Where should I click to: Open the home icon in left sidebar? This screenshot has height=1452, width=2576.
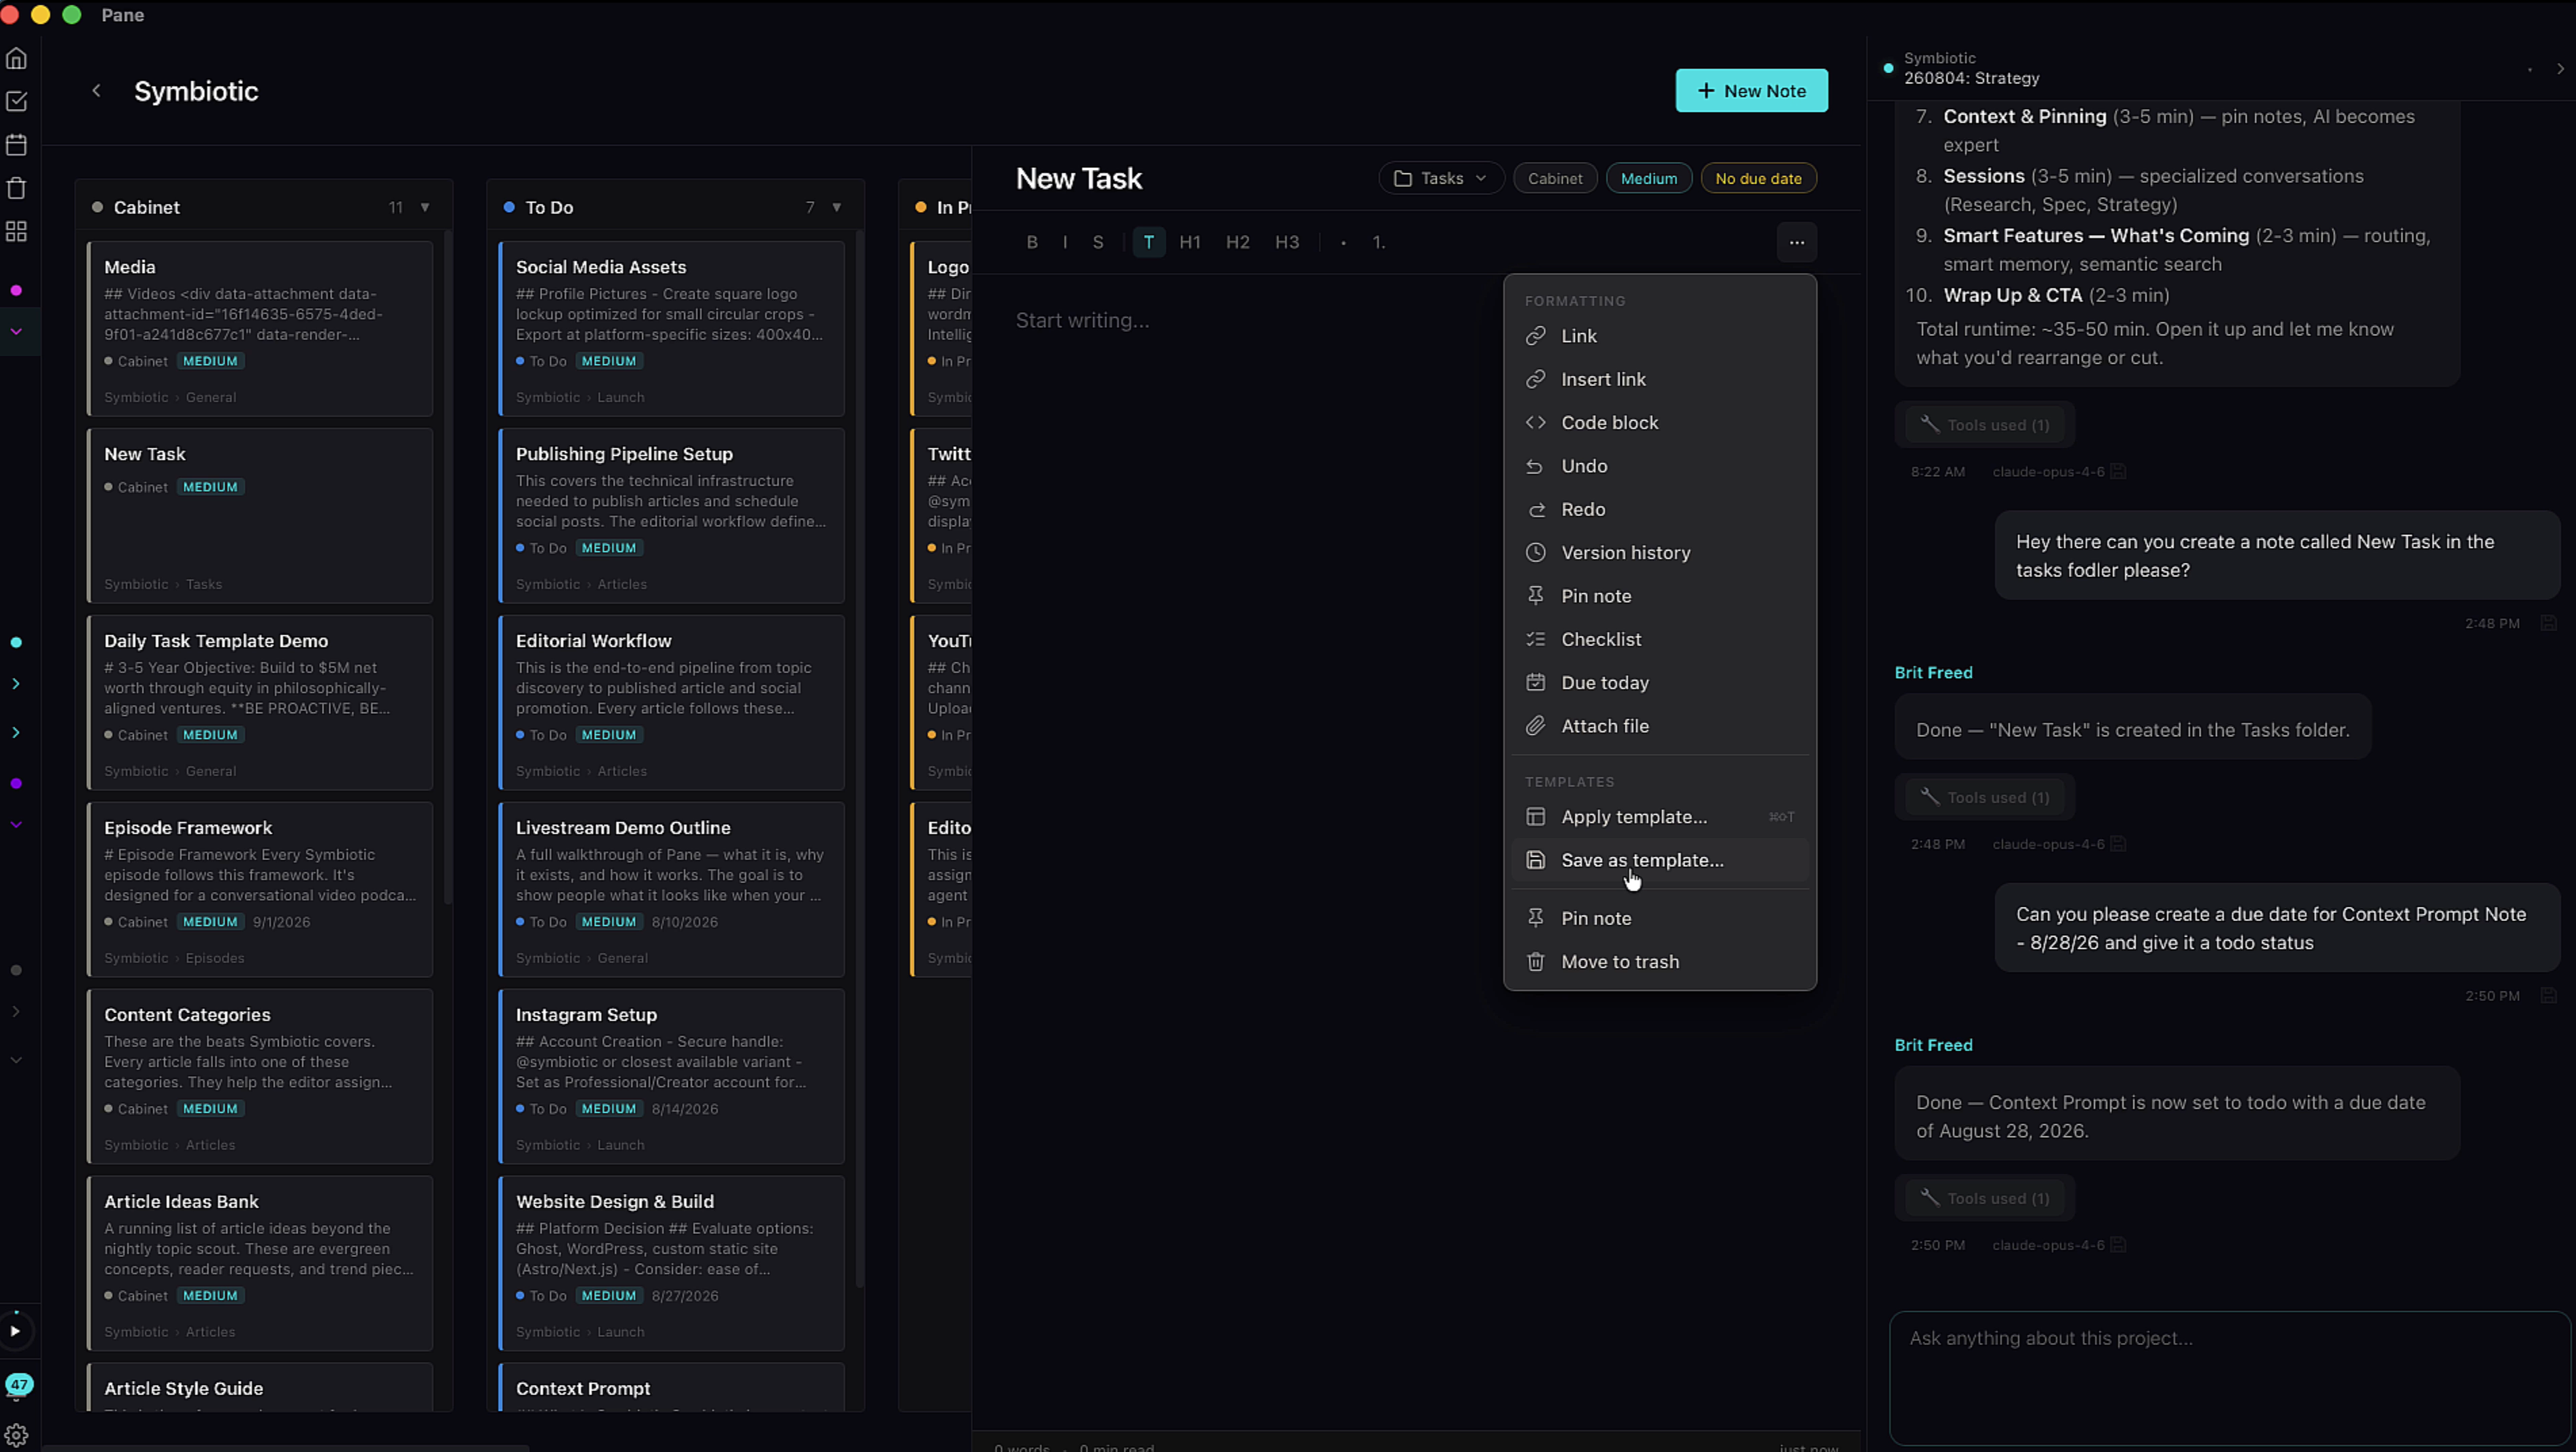[x=16, y=58]
